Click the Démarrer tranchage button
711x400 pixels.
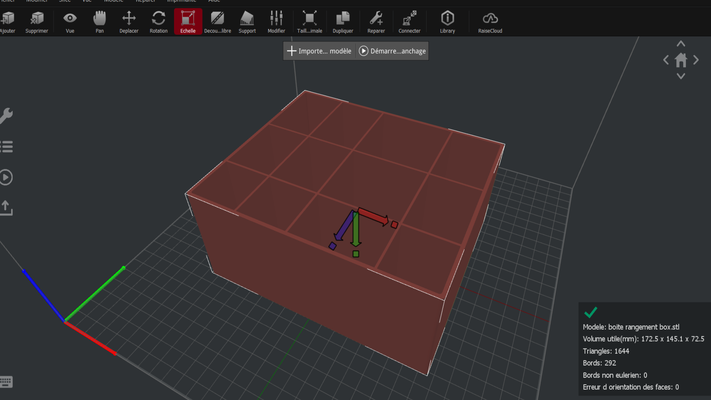392,51
